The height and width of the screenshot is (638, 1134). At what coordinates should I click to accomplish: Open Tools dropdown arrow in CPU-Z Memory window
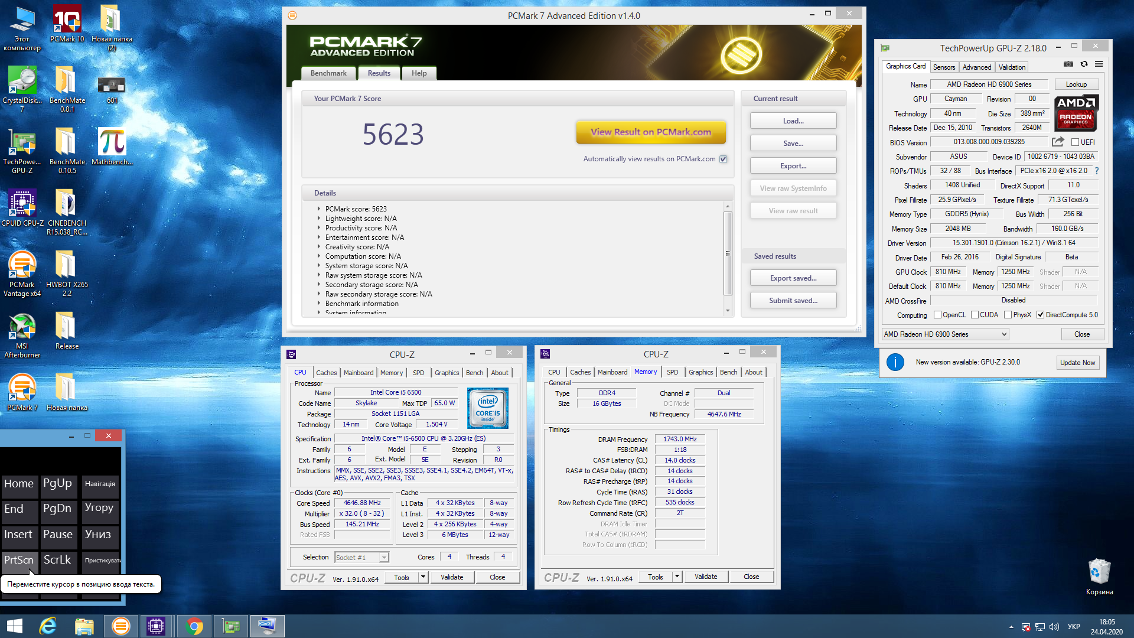[x=677, y=577]
